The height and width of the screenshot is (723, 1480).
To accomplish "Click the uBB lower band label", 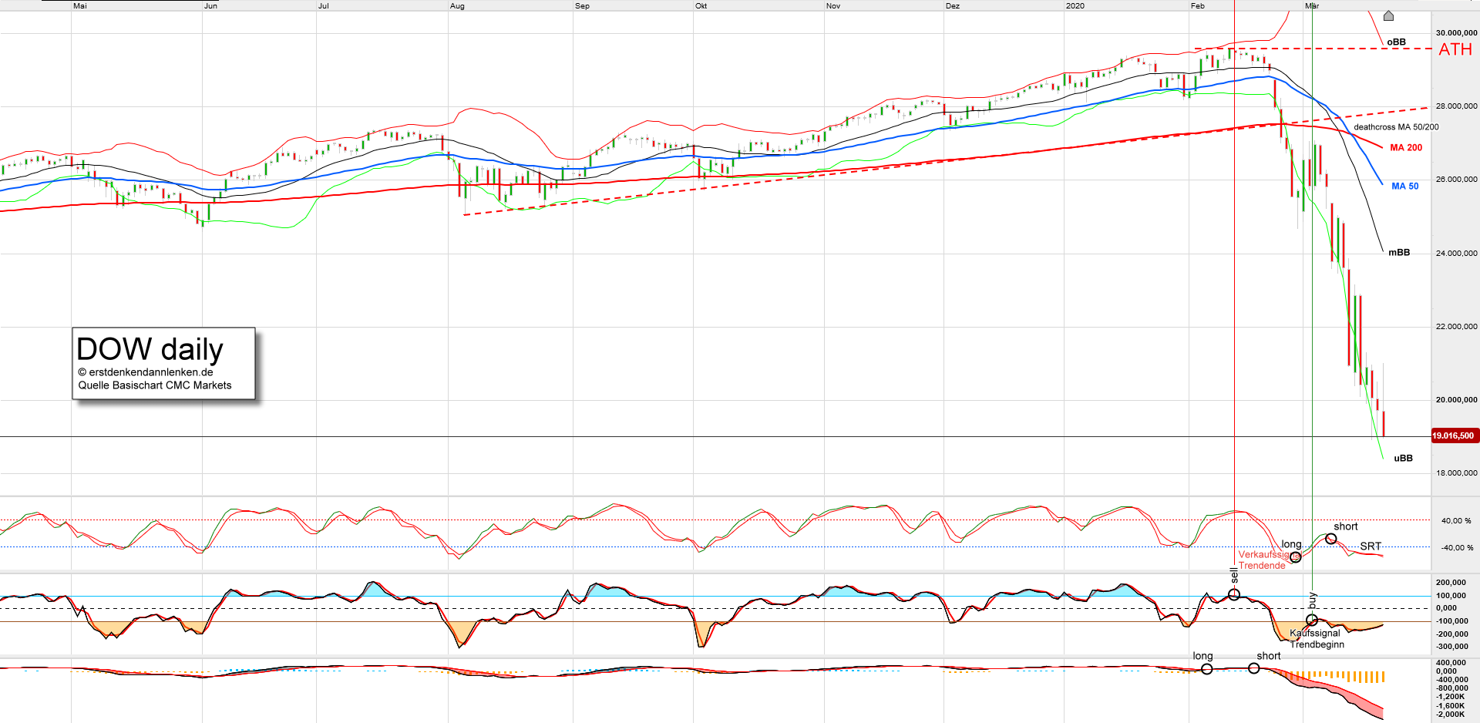I will (x=1403, y=459).
